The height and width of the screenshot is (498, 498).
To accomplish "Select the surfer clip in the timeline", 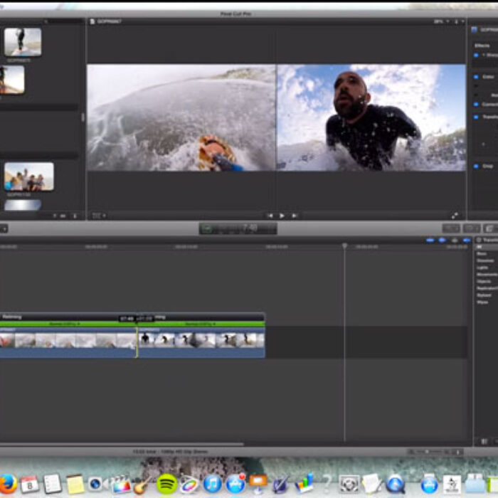I will [x=201, y=343].
